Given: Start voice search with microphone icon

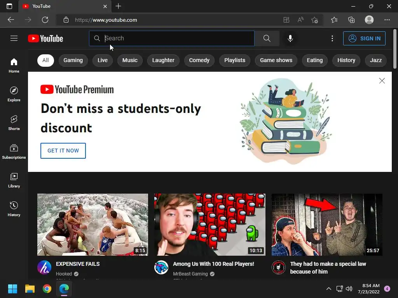Looking at the screenshot, I should pos(290,38).
